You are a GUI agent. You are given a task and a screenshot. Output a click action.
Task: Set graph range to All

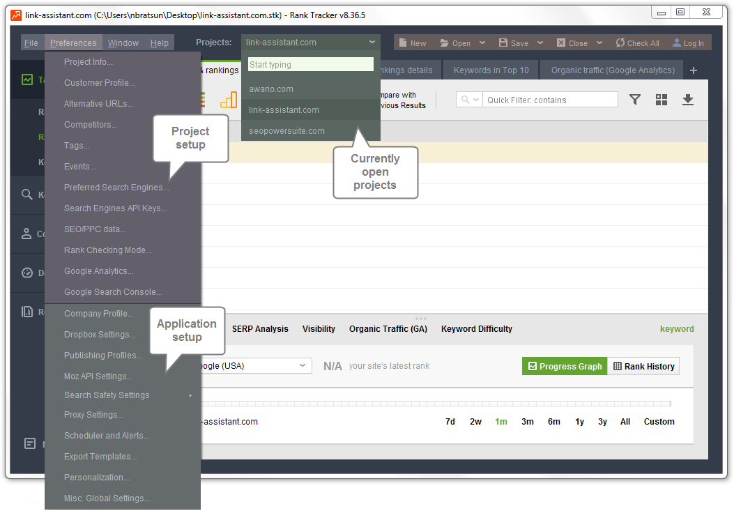coord(625,422)
